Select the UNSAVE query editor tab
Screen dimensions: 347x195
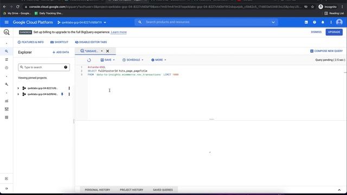[x=89, y=51]
